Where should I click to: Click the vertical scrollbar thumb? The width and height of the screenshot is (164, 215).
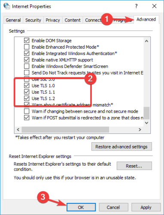(146, 113)
